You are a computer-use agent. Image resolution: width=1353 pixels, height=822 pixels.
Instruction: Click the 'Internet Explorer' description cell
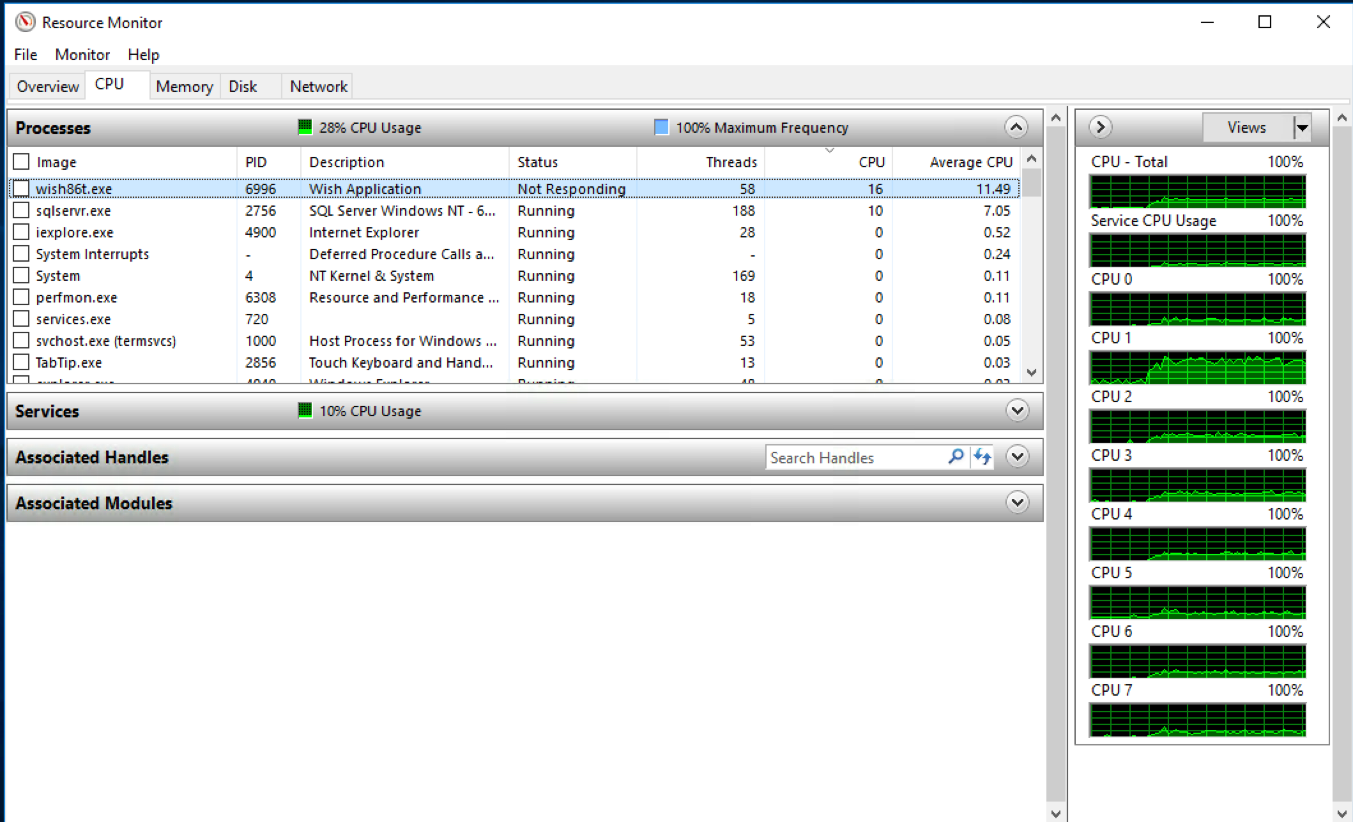[364, 232]
